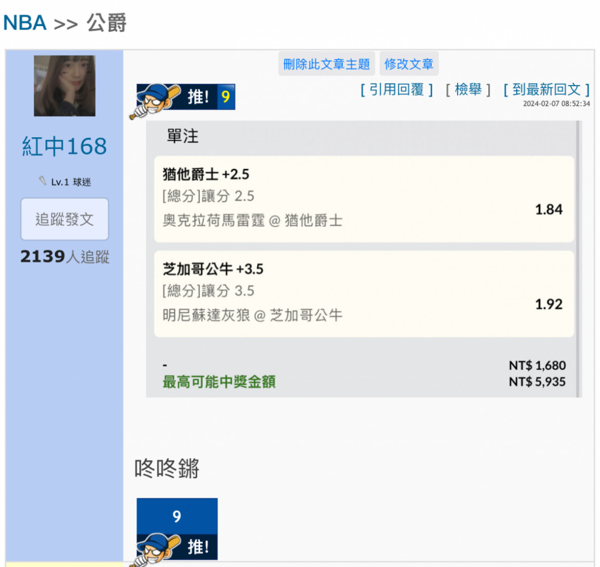
Task: Click the 引用回覆 link
Action: click(397, 90)
